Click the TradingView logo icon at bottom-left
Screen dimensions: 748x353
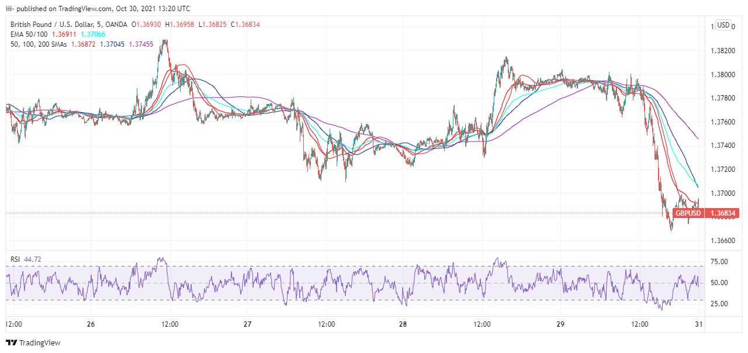pos(11,342)
